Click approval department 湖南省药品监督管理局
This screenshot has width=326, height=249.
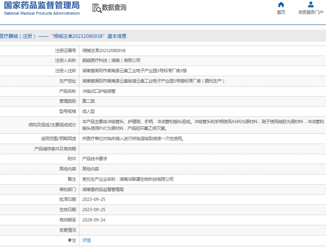click(x=103, y=189)
